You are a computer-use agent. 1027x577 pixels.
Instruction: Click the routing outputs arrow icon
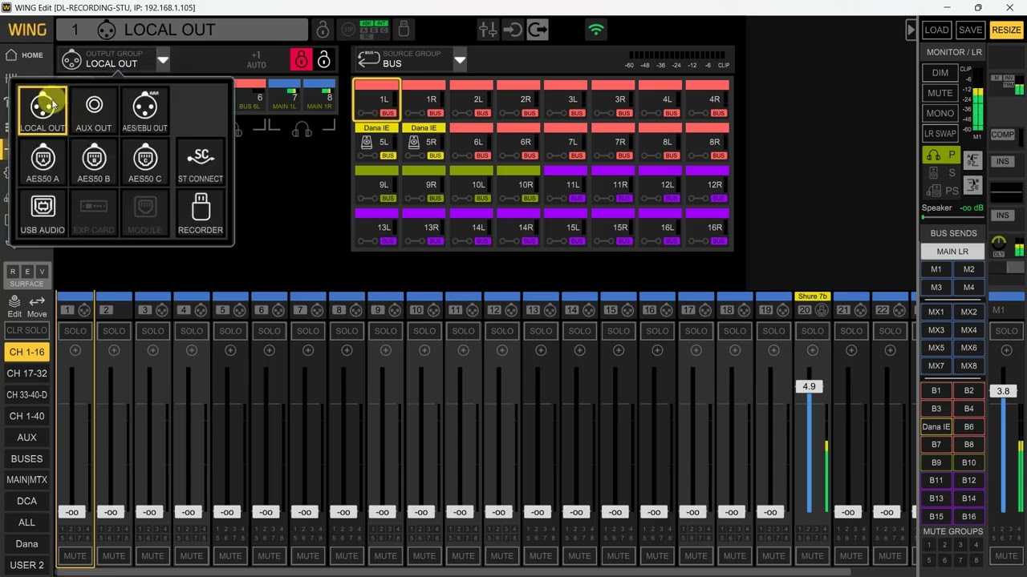click(538, 30)
